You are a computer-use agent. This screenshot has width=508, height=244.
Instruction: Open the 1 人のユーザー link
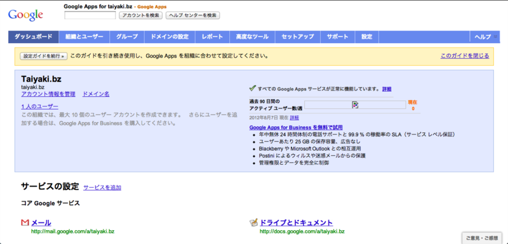[40, 106]
